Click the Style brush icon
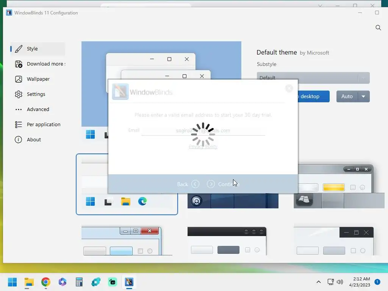Viewport: 388px width, 291px height. pyautogui.click(x=19, y=49)
